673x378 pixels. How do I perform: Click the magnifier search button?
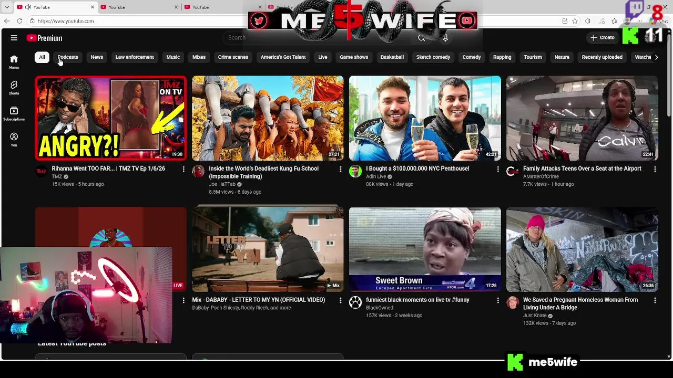tap(422, 38)
